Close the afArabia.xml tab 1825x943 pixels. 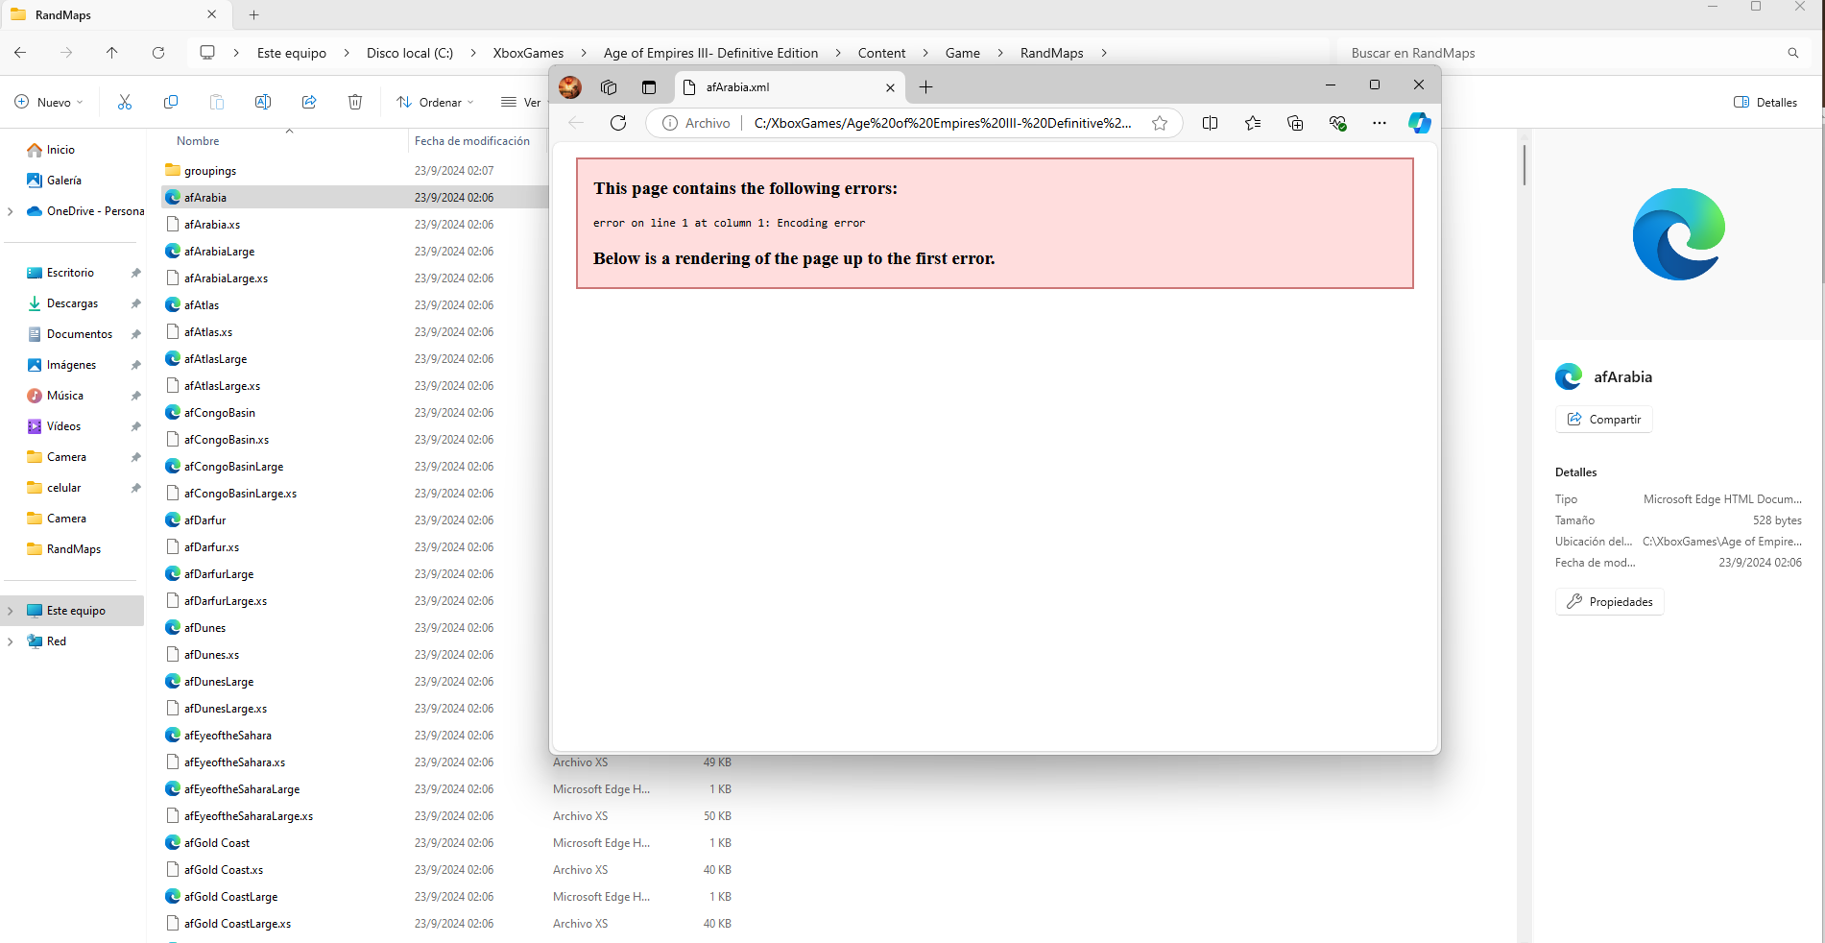pos(890,87)
